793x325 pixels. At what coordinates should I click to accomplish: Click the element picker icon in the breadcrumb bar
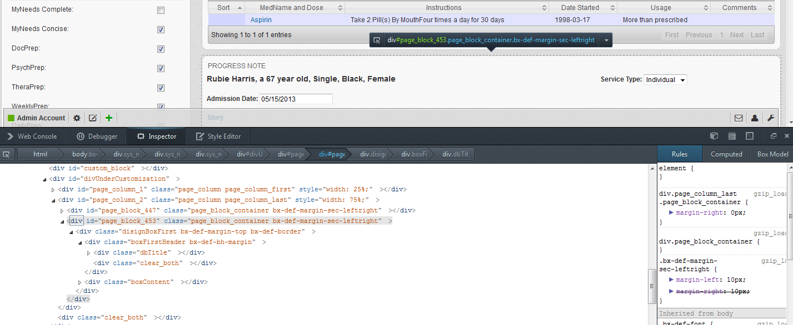(6, 154)
